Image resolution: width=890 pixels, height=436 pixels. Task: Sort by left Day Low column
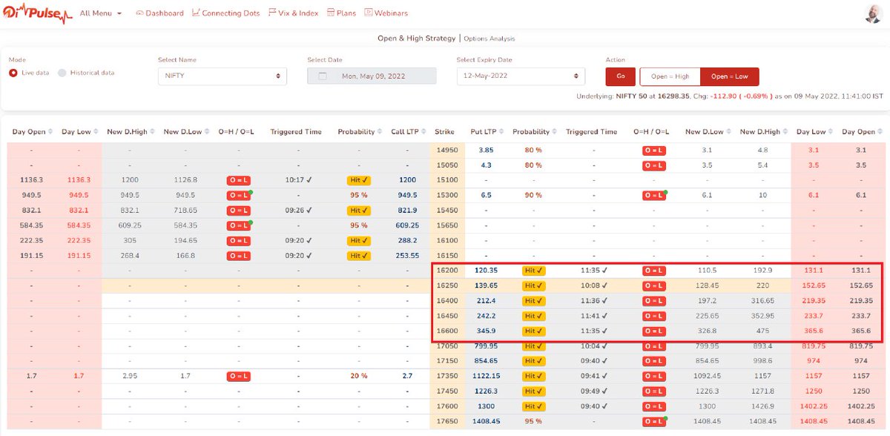(79, 131)
